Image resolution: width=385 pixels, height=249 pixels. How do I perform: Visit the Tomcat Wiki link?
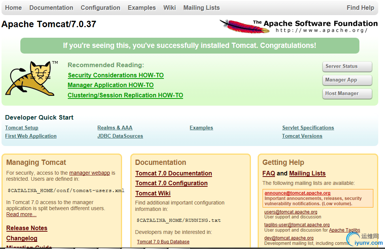153,193
